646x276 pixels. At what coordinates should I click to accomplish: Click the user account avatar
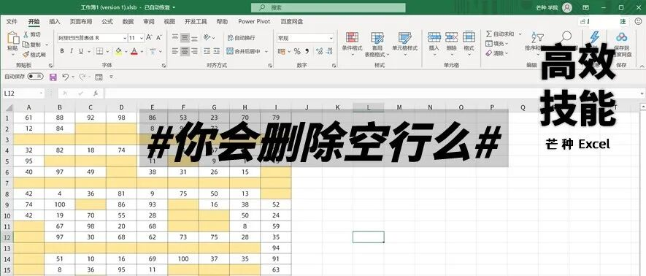click(567, 7)
